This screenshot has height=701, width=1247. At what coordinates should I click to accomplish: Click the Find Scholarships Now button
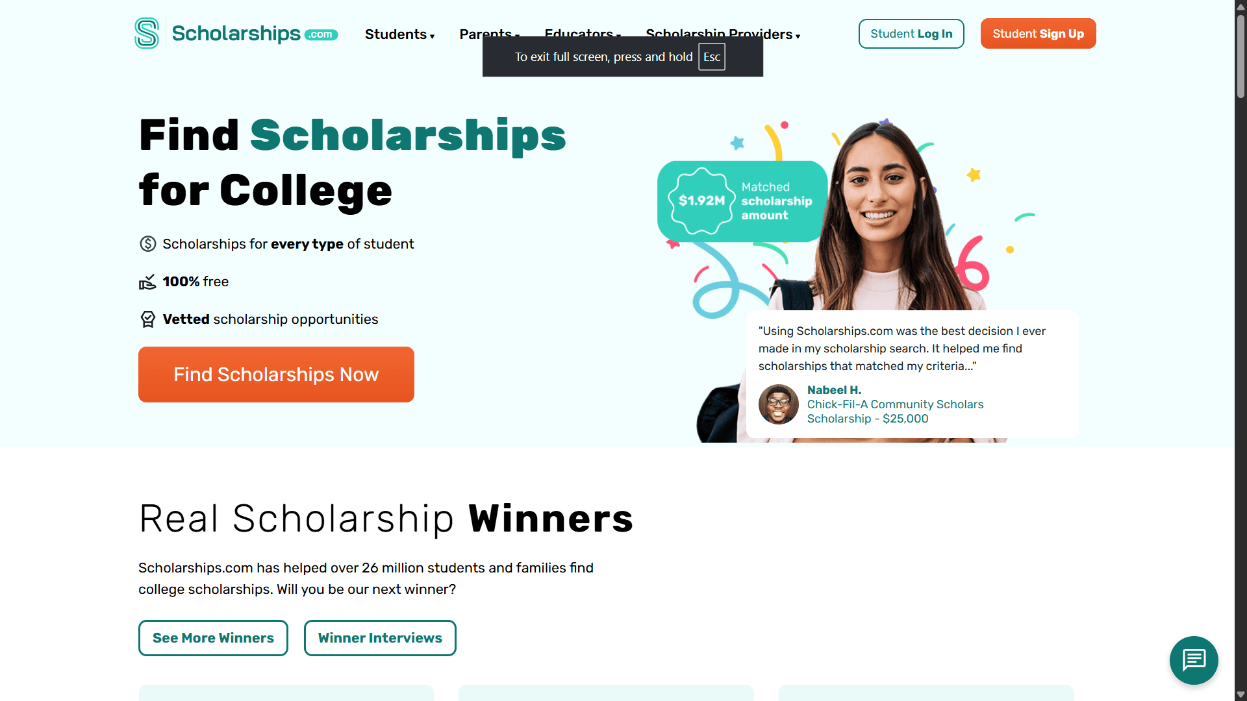pos(275,374)
